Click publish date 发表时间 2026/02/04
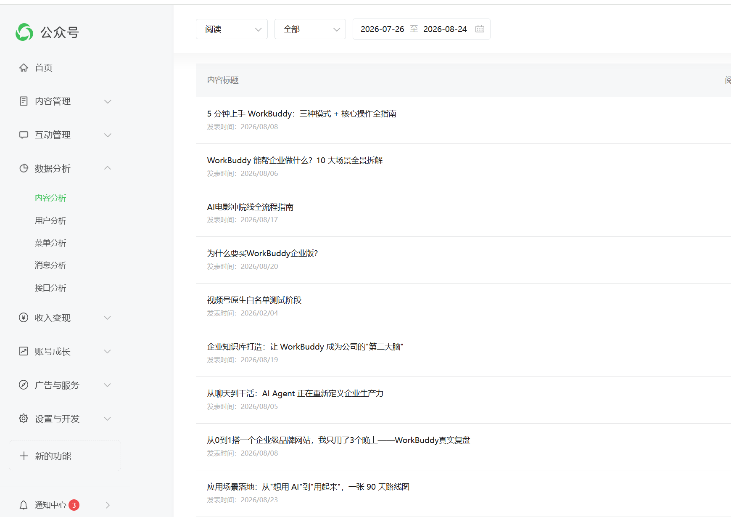 243,313
